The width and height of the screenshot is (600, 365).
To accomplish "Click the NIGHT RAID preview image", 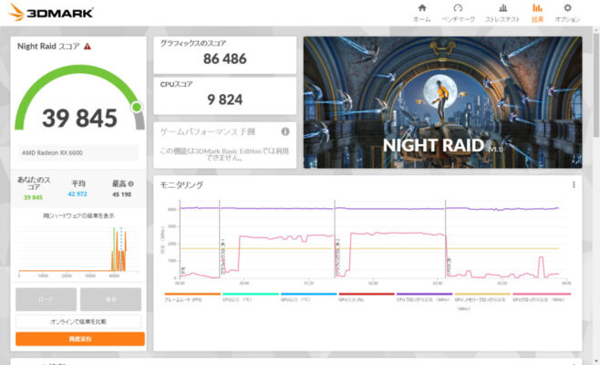I will coord(443,102).
